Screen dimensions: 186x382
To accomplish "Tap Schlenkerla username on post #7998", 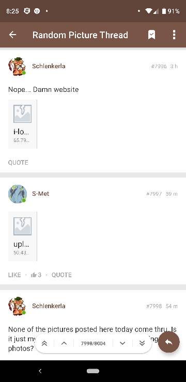I will click(x=49, y=306).
